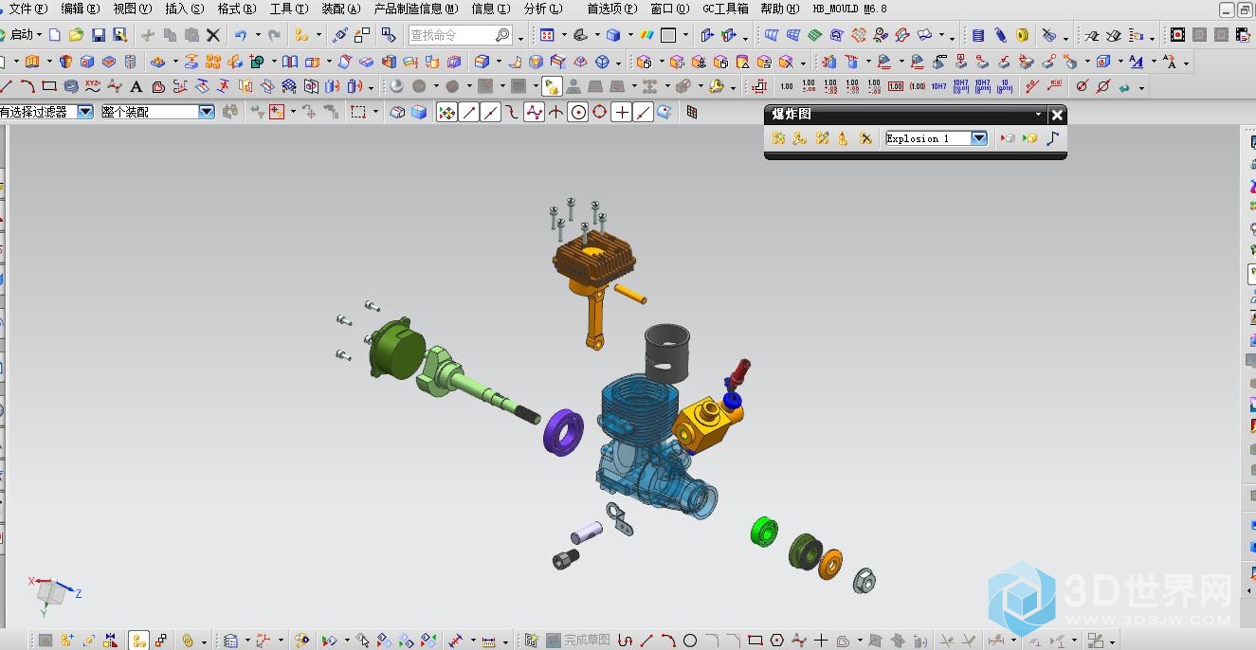The image size is (1256, 650).
Task: Toggle the highlighted lightbulb display option
Action: (x=552, y=86)
